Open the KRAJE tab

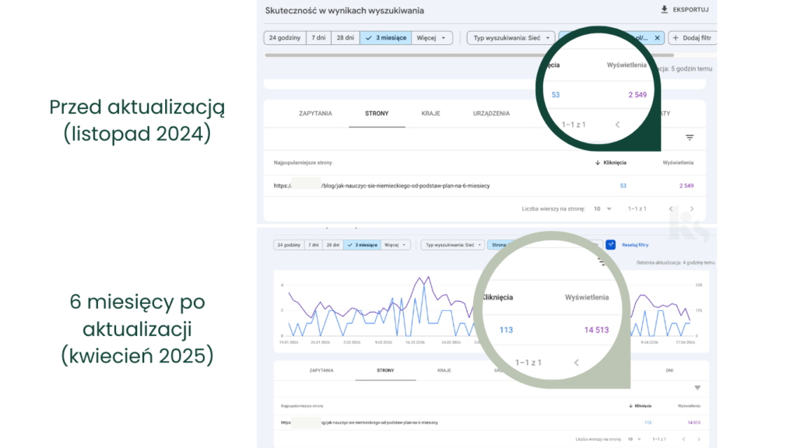[x=433, y=113]
